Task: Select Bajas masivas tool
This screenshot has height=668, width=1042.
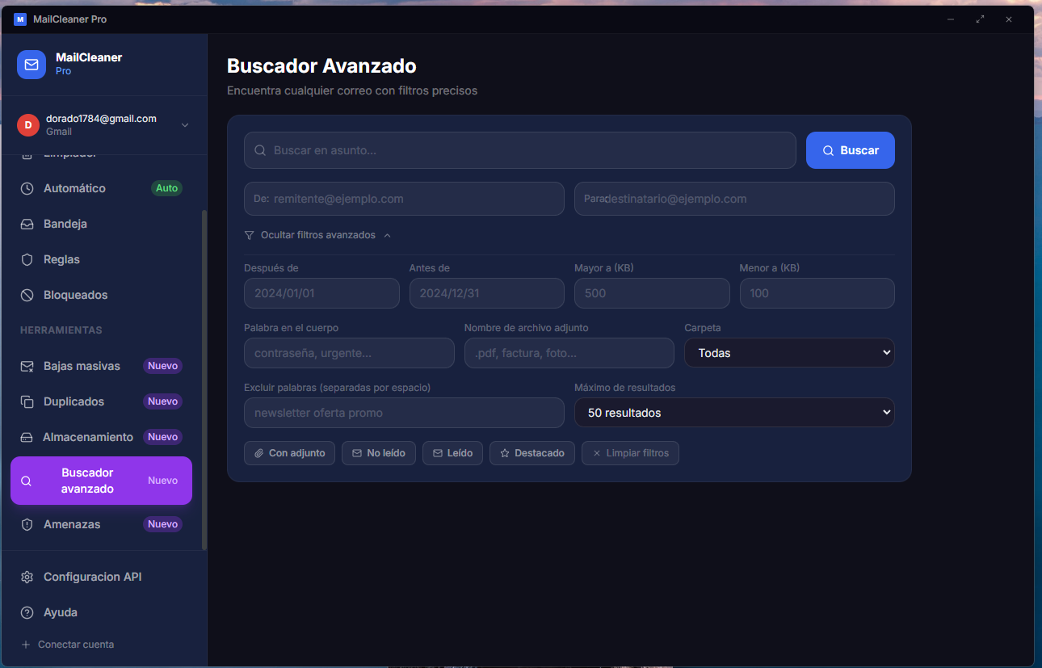Action: (x=101, y=366)
